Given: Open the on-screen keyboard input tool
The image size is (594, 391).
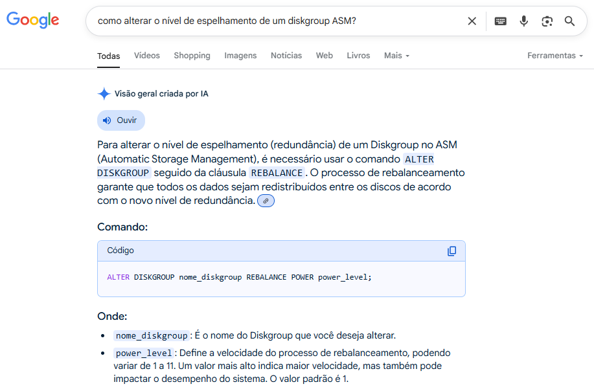Looking at the screenshot, I should pyautogui.click(x=500, y=21).
